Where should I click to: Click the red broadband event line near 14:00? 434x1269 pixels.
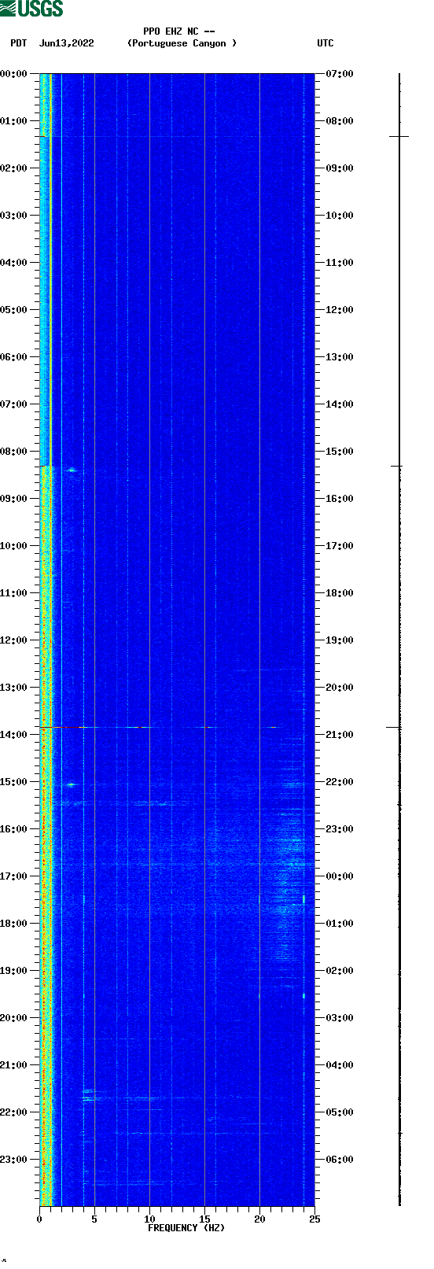(177, 727)
